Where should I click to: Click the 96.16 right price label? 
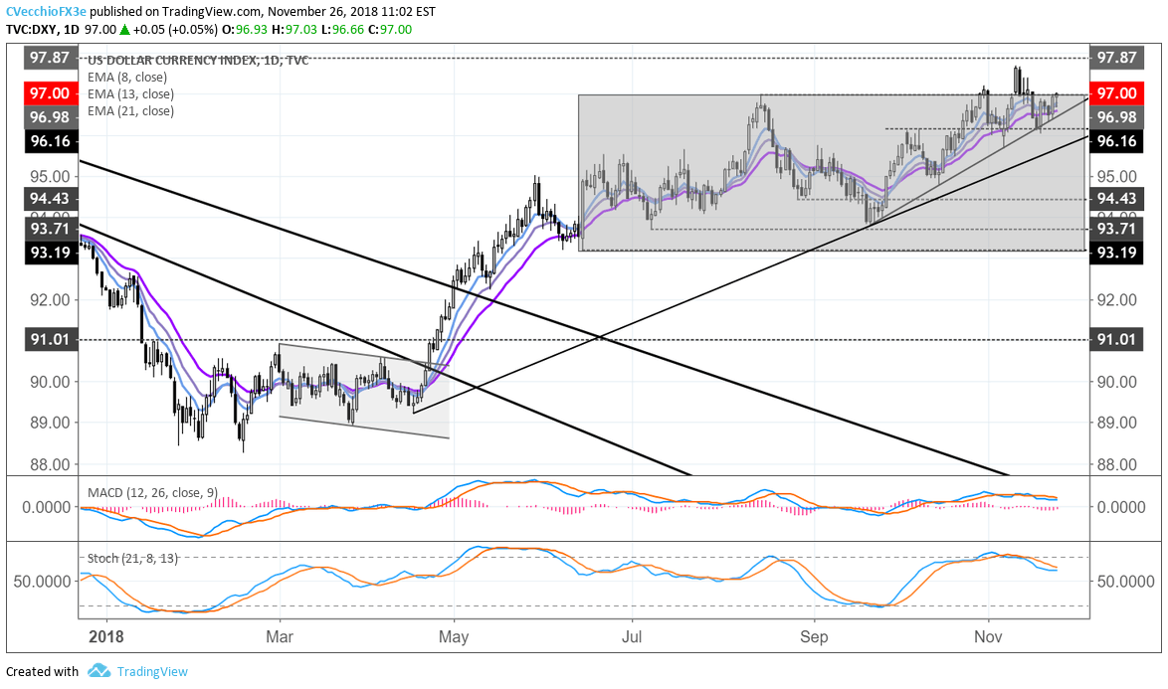[1116, 140]
